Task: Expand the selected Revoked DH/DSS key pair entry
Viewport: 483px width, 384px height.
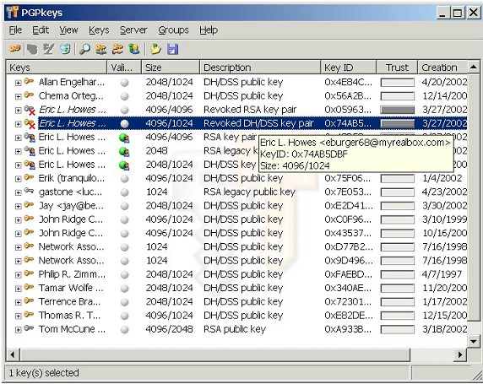Action: click(19, 124)
